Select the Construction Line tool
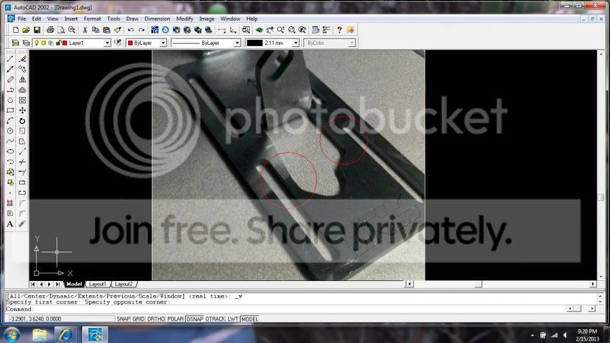 10,69
